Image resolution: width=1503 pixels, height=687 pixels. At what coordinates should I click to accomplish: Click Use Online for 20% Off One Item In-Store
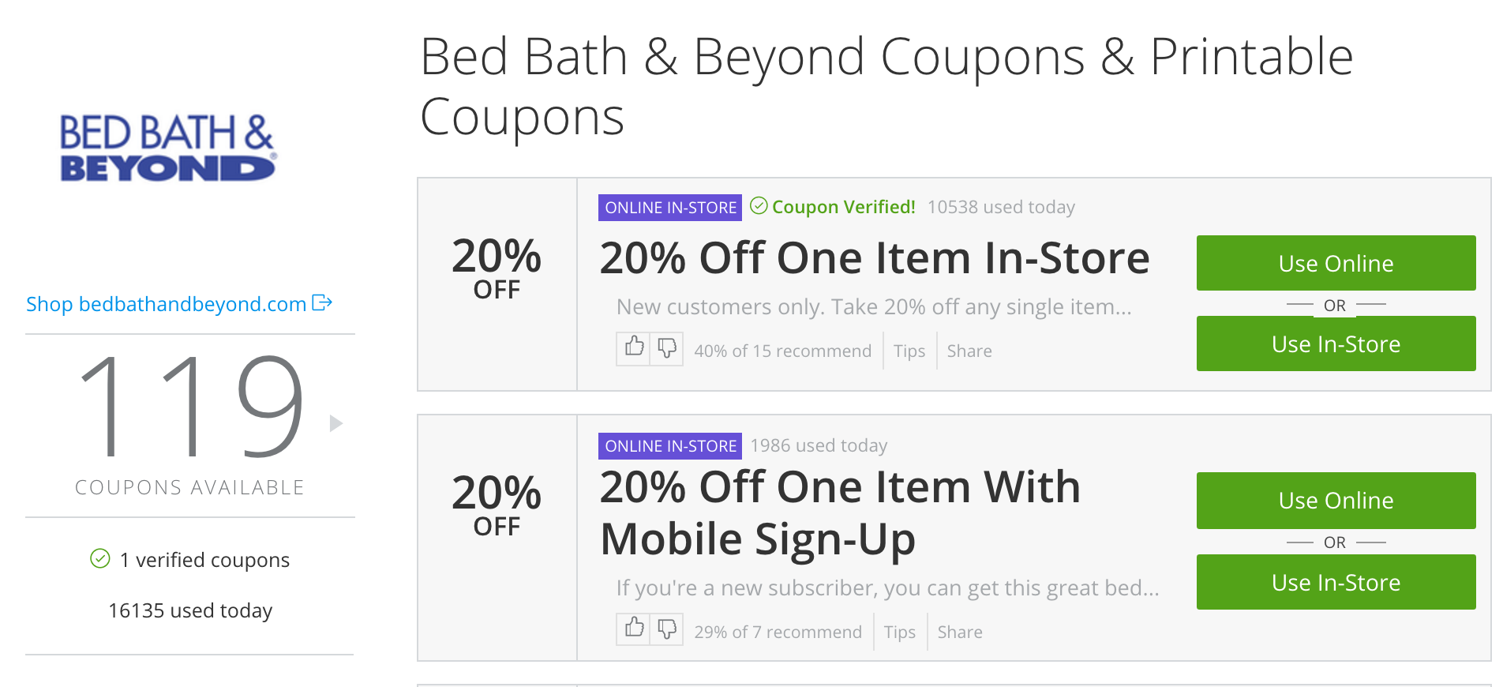(1335, 263)
